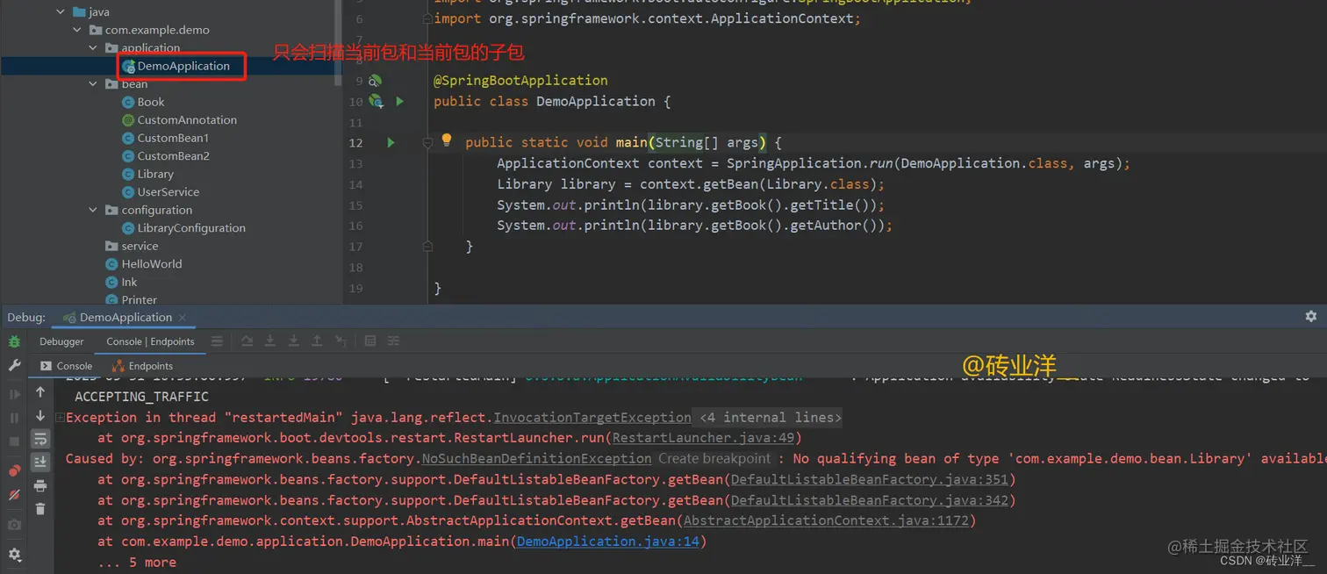1327x574 pixels.
Task: Open debugger settings wrench icon
Action: [x=14, y=365]
